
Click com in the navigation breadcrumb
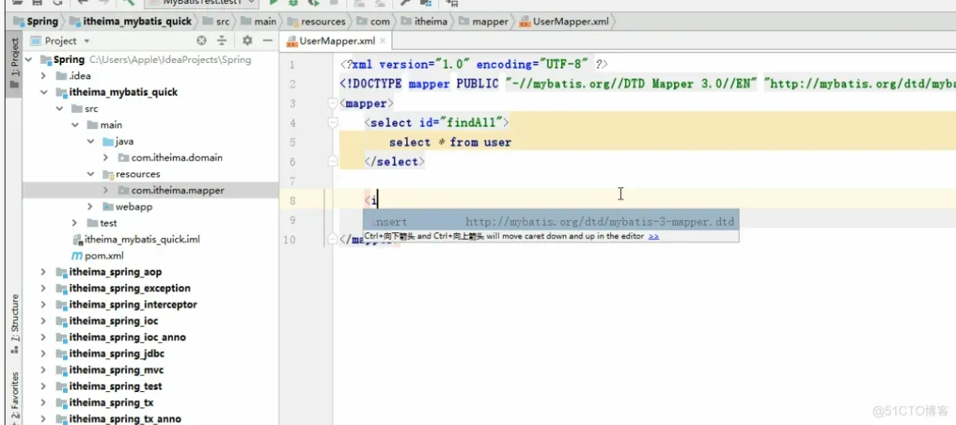(373, 21)
